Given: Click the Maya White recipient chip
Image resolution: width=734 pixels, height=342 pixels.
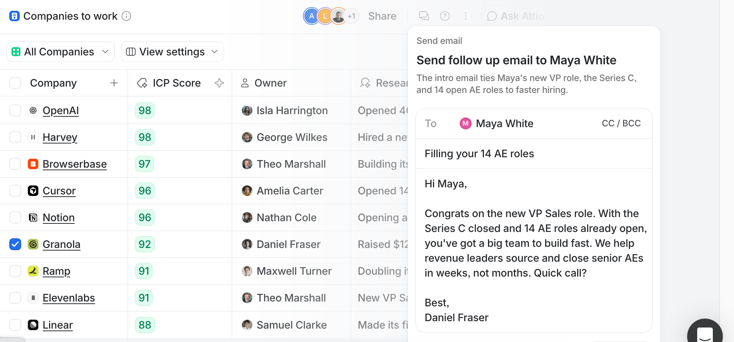Looking at the screenshot, I should coord(497,123).
